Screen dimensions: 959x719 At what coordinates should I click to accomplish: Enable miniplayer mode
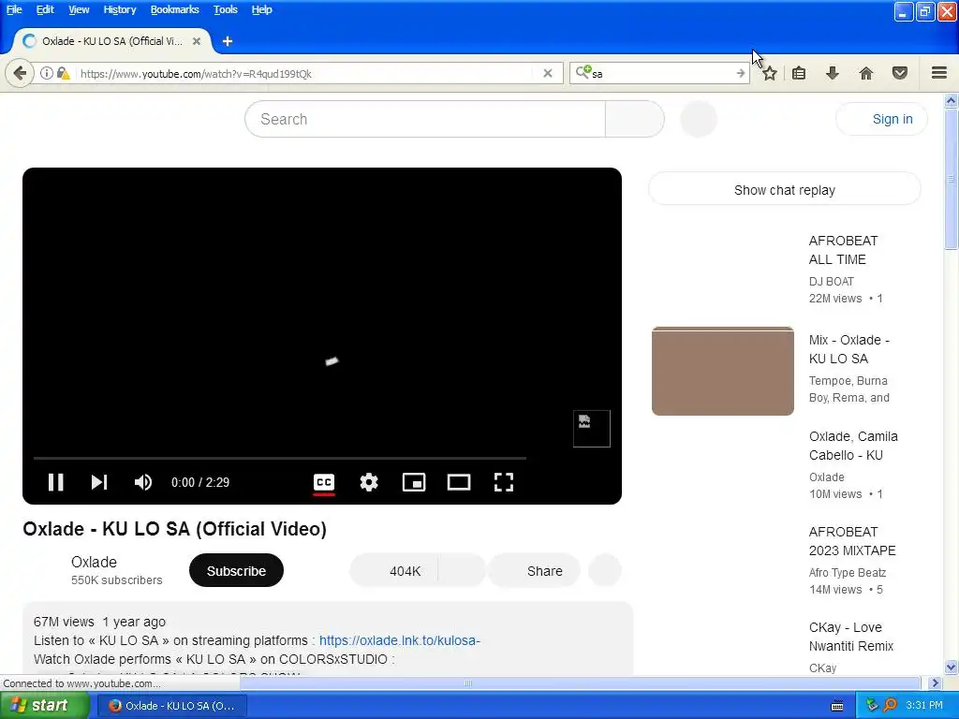point(414,482)
